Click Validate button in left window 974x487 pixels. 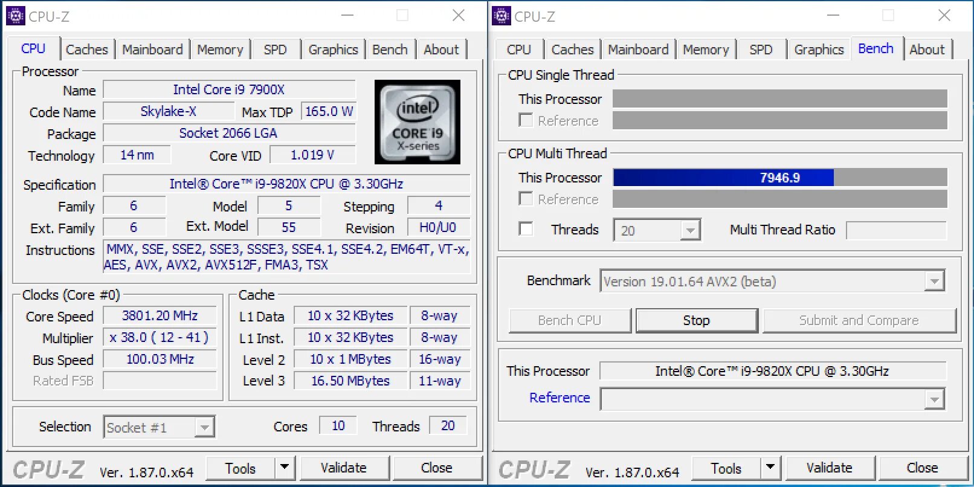[x=344, y=468]
